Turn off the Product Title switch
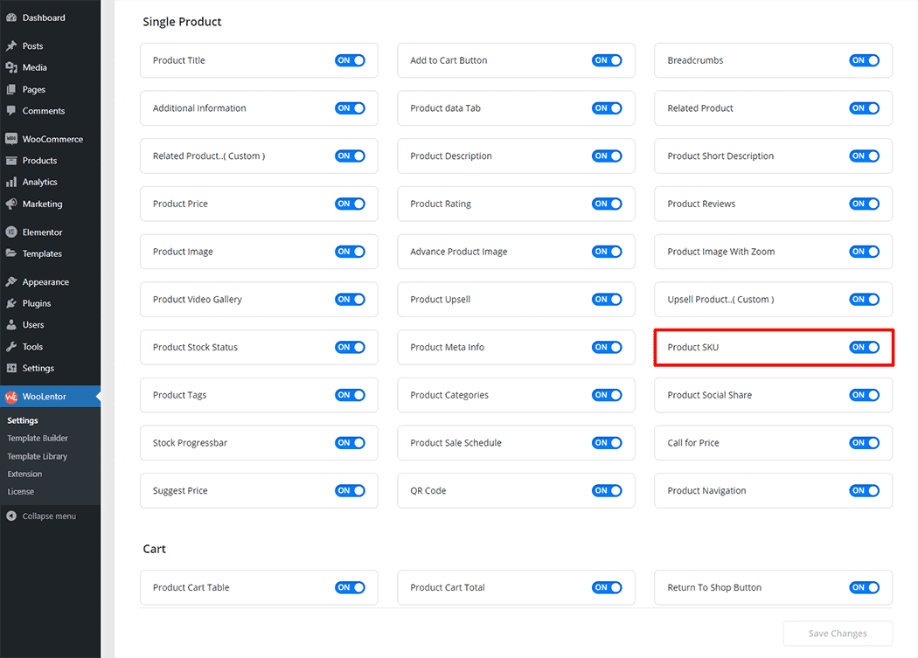The image size is (918, 658). (x=350, y=60)
